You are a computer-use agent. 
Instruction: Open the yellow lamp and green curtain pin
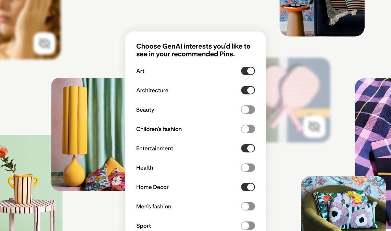[88, 134]
